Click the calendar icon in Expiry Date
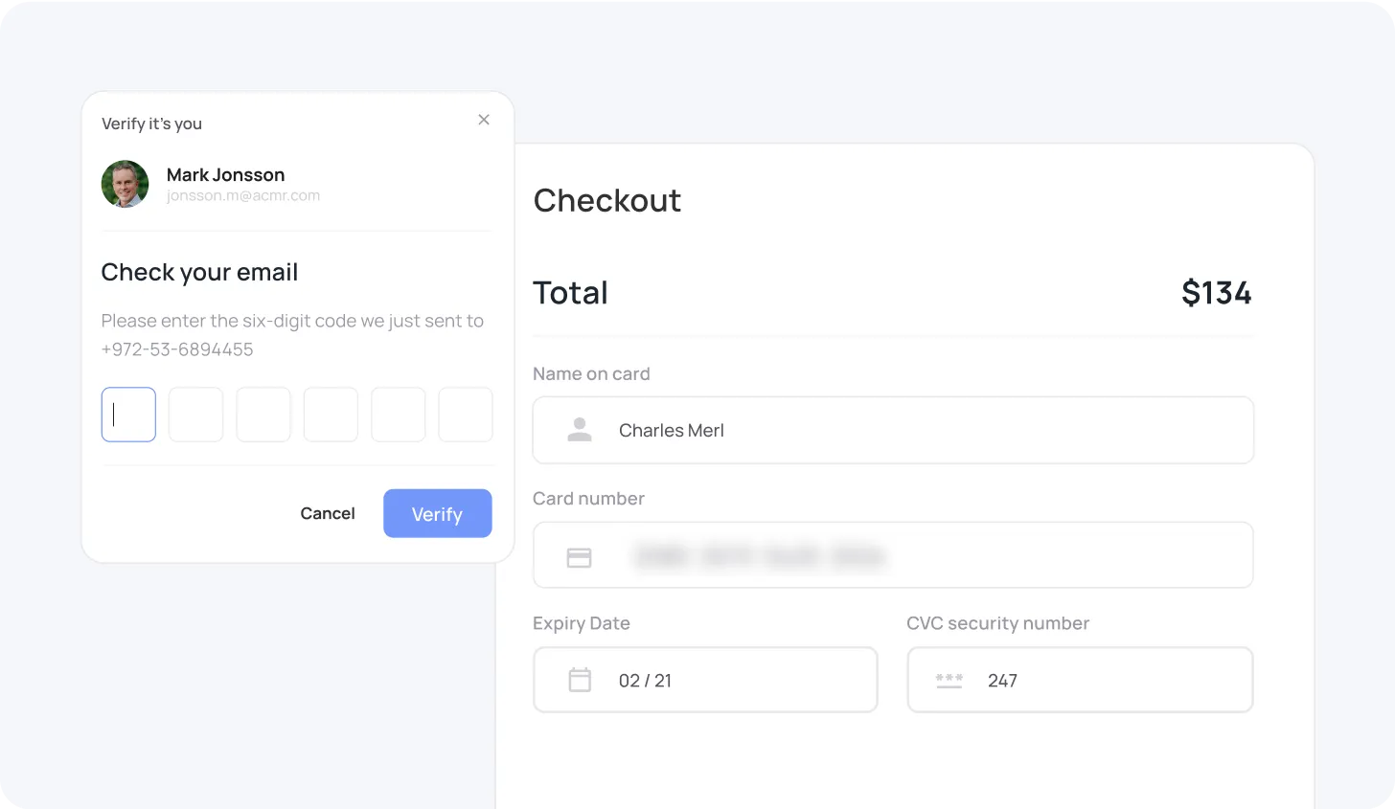 click(x=580, y=680)
